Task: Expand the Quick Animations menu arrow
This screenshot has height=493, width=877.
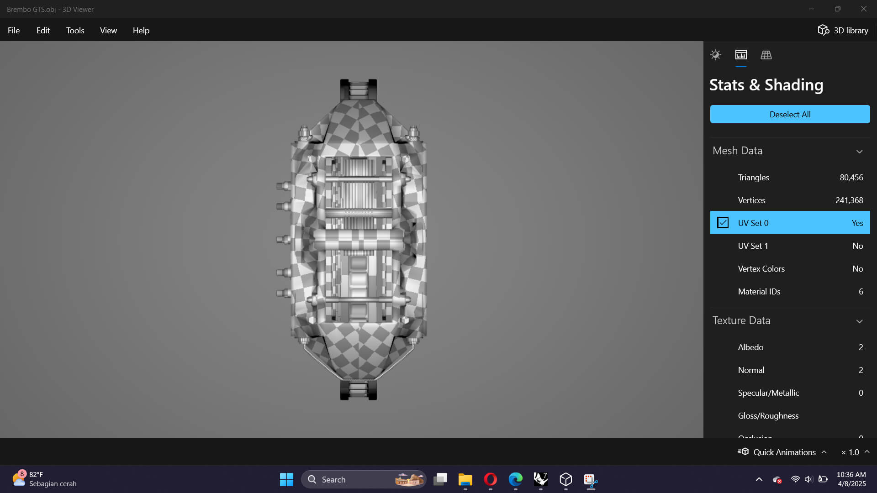Action: [x=824, y=452]
